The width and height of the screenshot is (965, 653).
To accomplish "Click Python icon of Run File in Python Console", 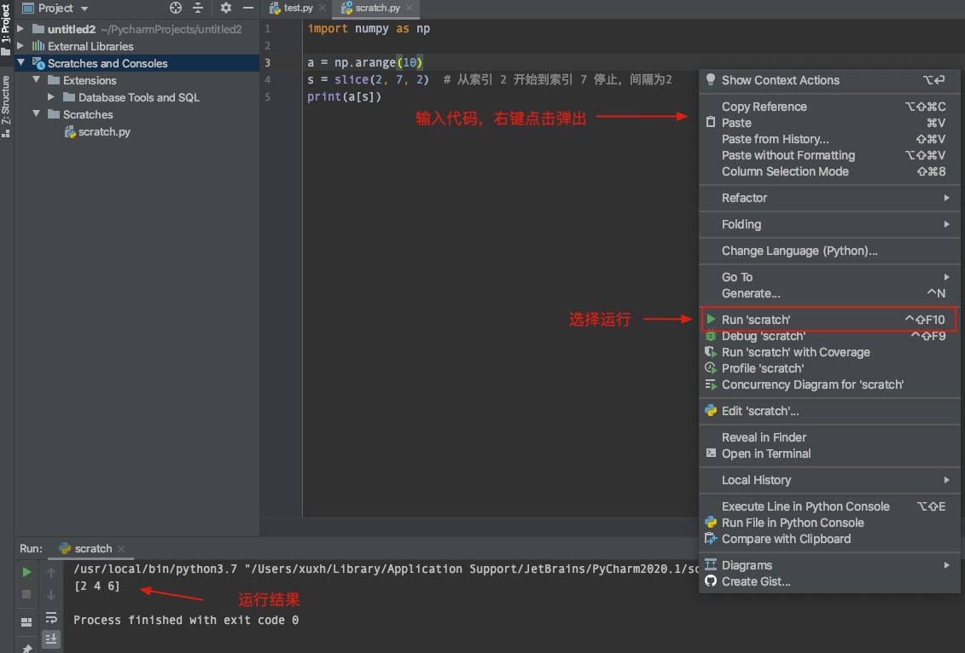I will 711,523.
